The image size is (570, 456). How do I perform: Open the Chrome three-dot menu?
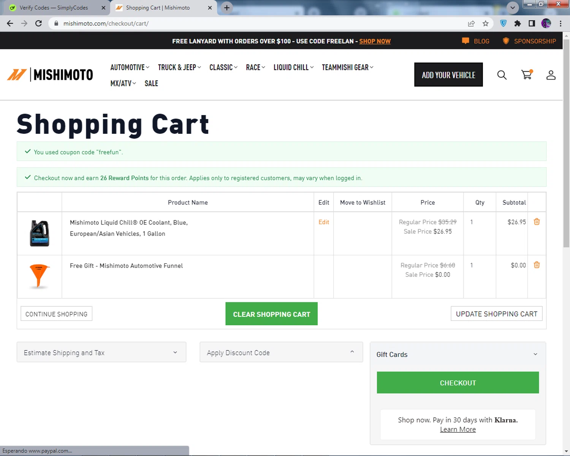(560, 24)
